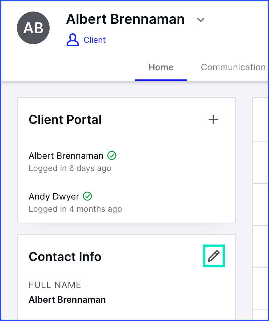This screenshot has width=269, height=321.
Task: Select Andy Dwyer in Client Portal list
Action: pos(54,196)
